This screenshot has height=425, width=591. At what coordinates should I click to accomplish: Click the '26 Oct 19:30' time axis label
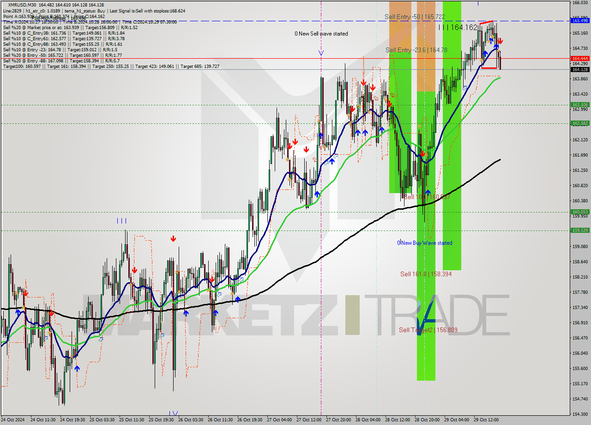click(250, 420)
